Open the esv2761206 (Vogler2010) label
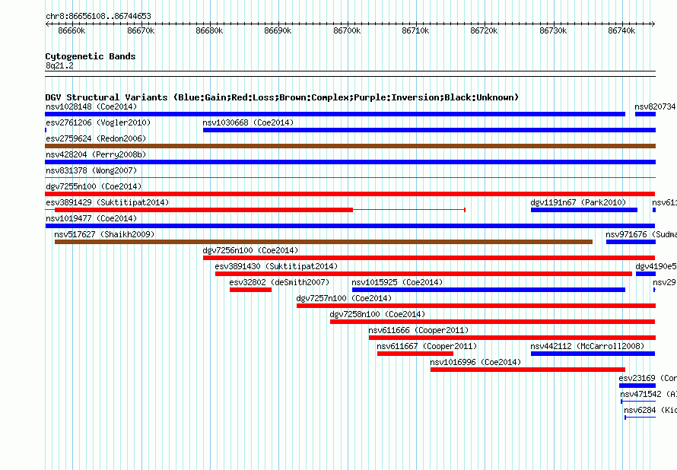 click(x=98, y=122)
